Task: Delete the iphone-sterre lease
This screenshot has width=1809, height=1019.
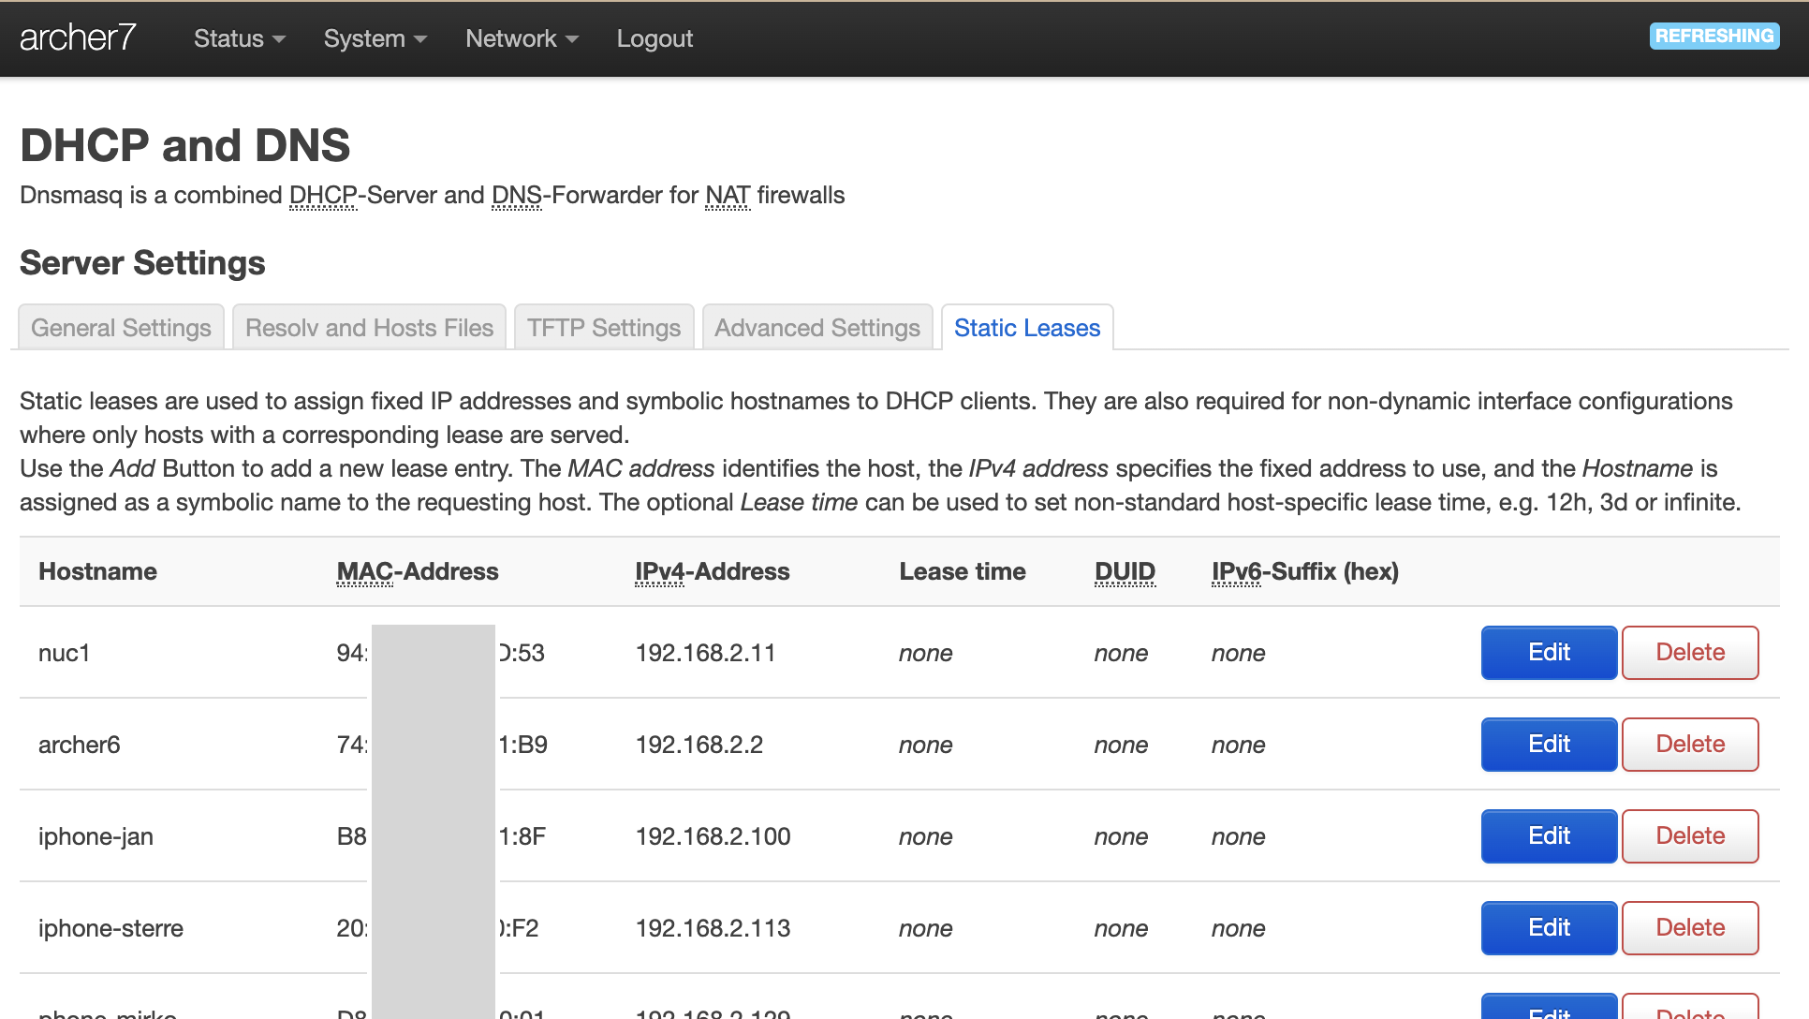Action: pos(1690,927)
